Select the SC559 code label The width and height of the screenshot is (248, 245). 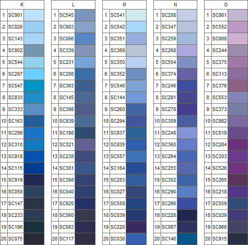click(219, 203)
